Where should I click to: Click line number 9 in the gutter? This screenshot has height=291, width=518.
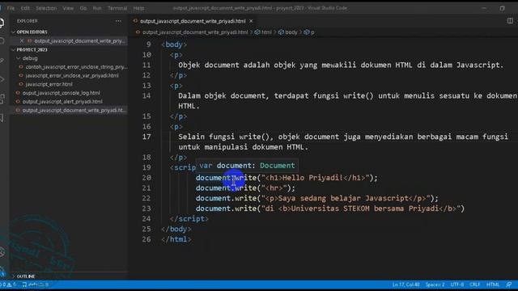point(149,44)
